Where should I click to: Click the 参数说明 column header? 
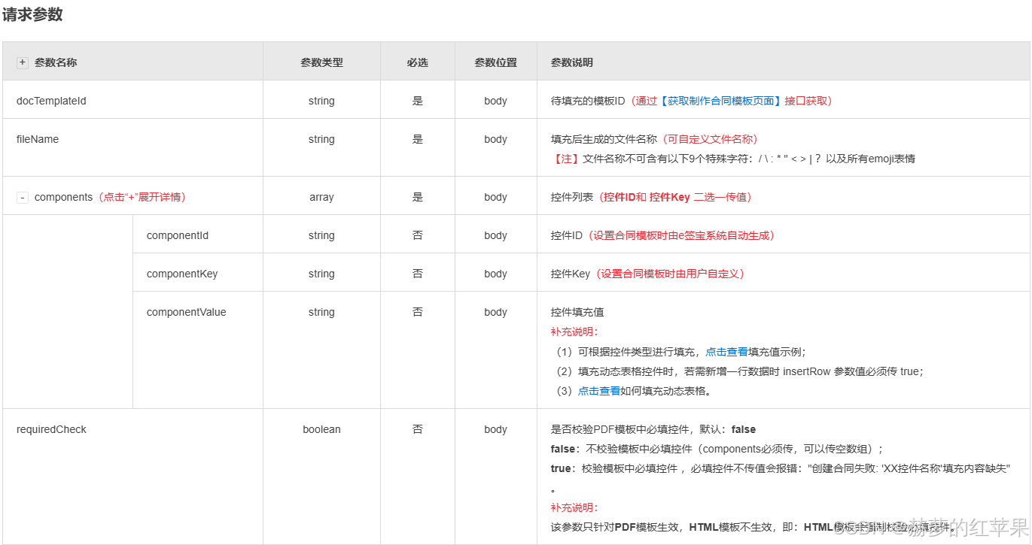click(572, 62)
